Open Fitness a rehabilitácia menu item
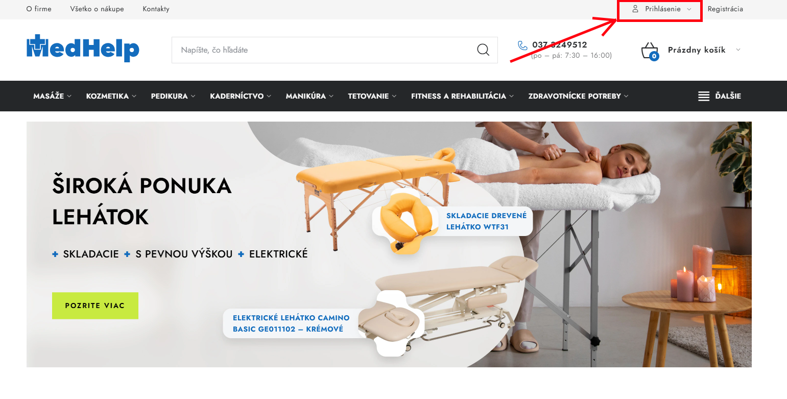Image resolution: width=787 pixels, height=399 pixels. pyautogui.click(x=462, y=96)
